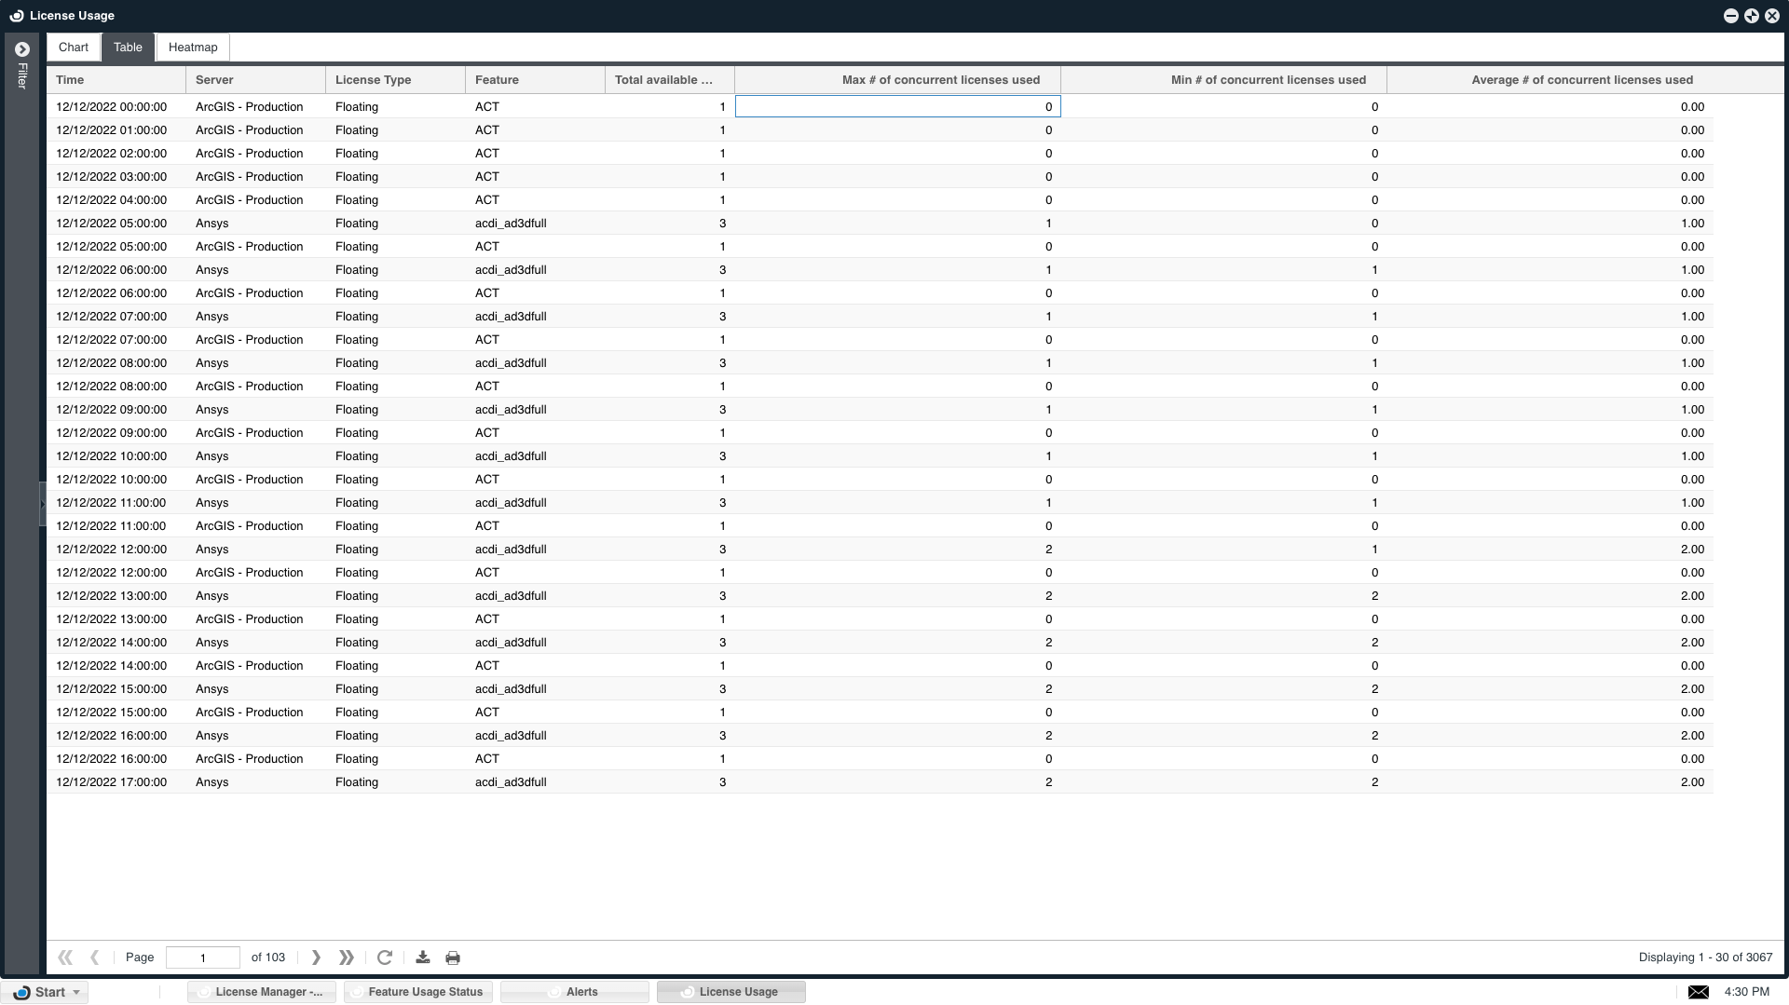
Task: Click the page number input field
Action: (x=202, y=957)
